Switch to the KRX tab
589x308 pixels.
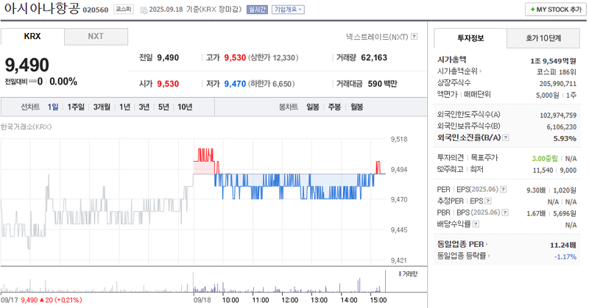tap(32, 37)
